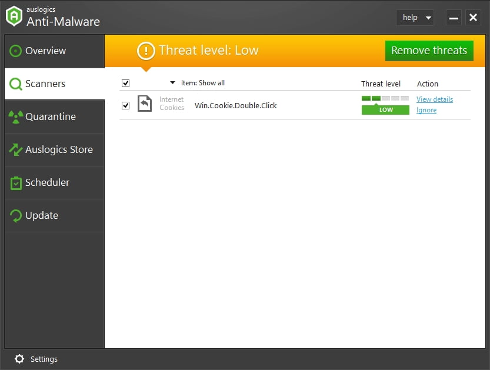490x370 pixels.
Task: Click the Scheduler clipboard icon
Action: [16, 183]
